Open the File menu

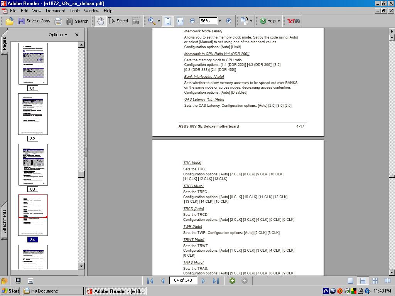tap(13, 11)
